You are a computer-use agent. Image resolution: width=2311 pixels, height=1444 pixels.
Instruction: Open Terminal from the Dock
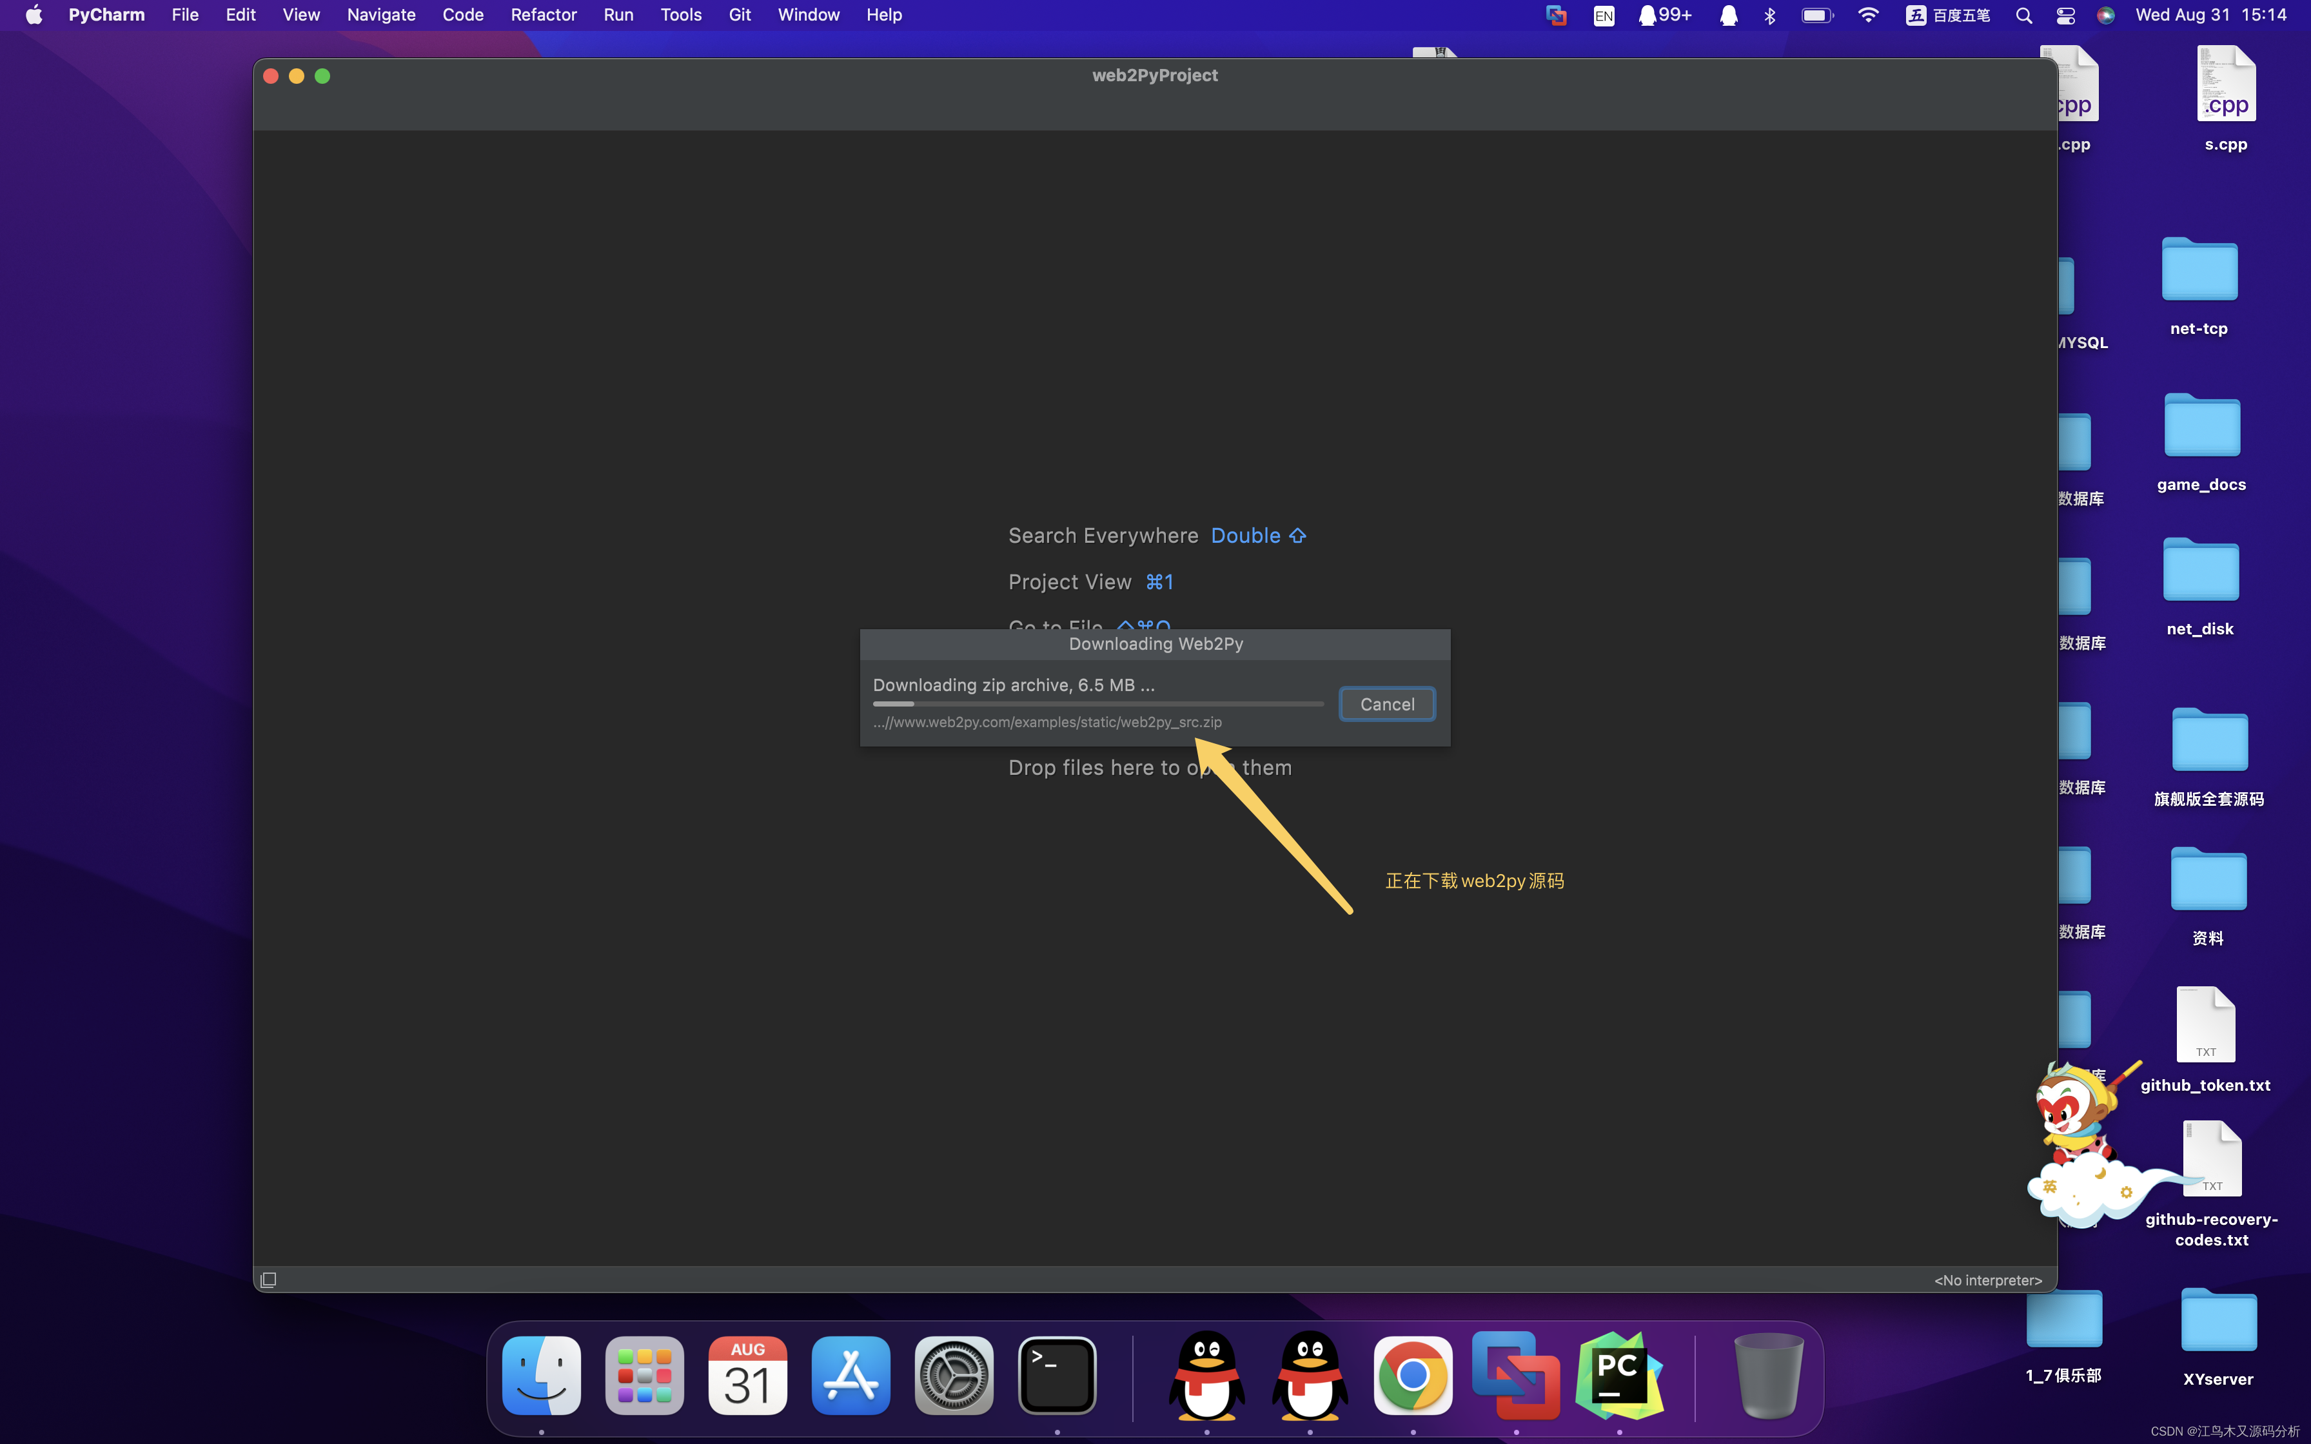coord(1057,1375)
